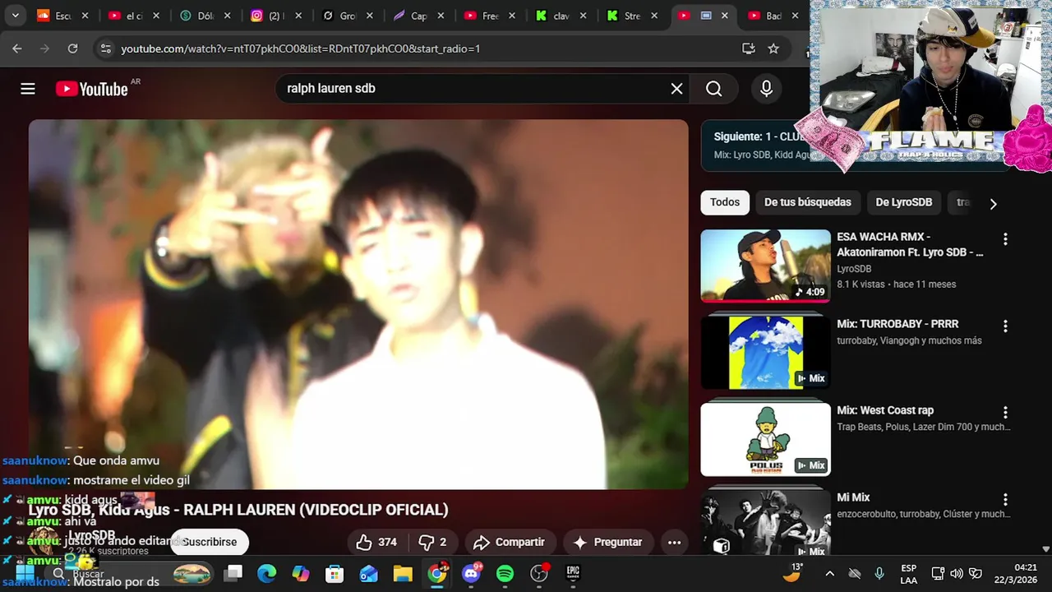The height and width of the screenshot is (592, 1052).
Task: Clear the search box with X
Action: [676, 89]
